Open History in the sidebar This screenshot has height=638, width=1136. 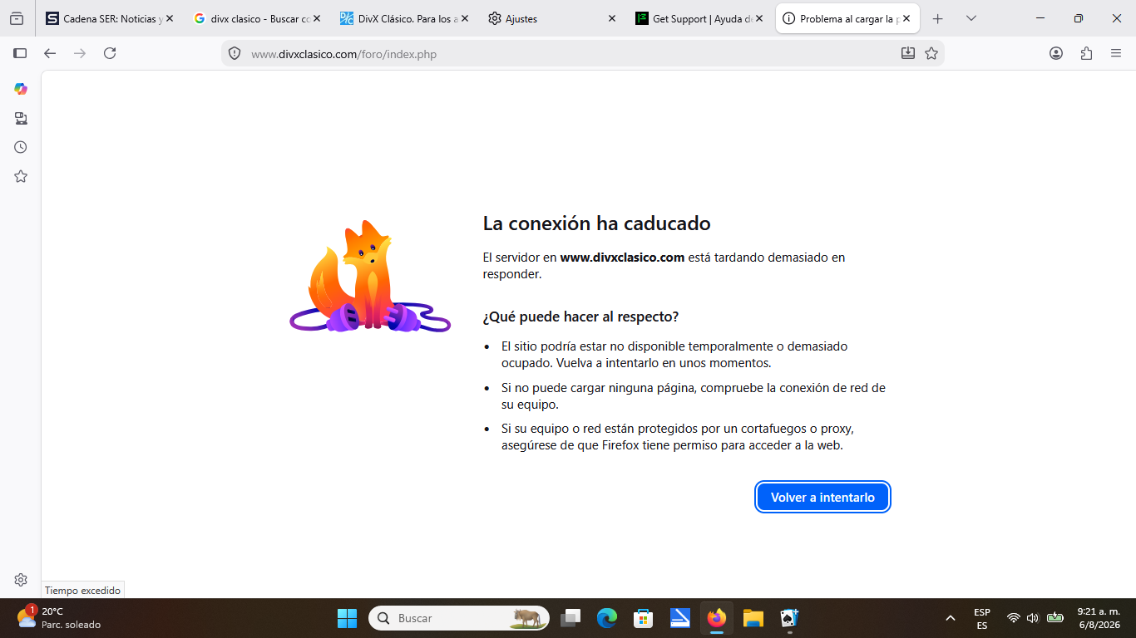21,147
